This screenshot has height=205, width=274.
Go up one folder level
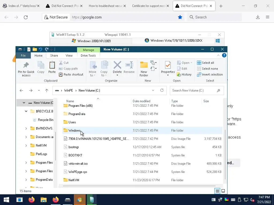tap(47, 90)
